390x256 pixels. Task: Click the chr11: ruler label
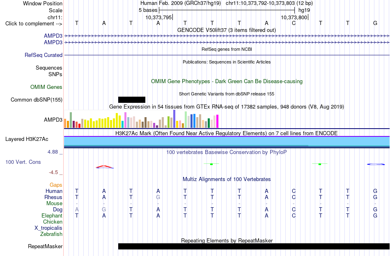pos(55,17)
